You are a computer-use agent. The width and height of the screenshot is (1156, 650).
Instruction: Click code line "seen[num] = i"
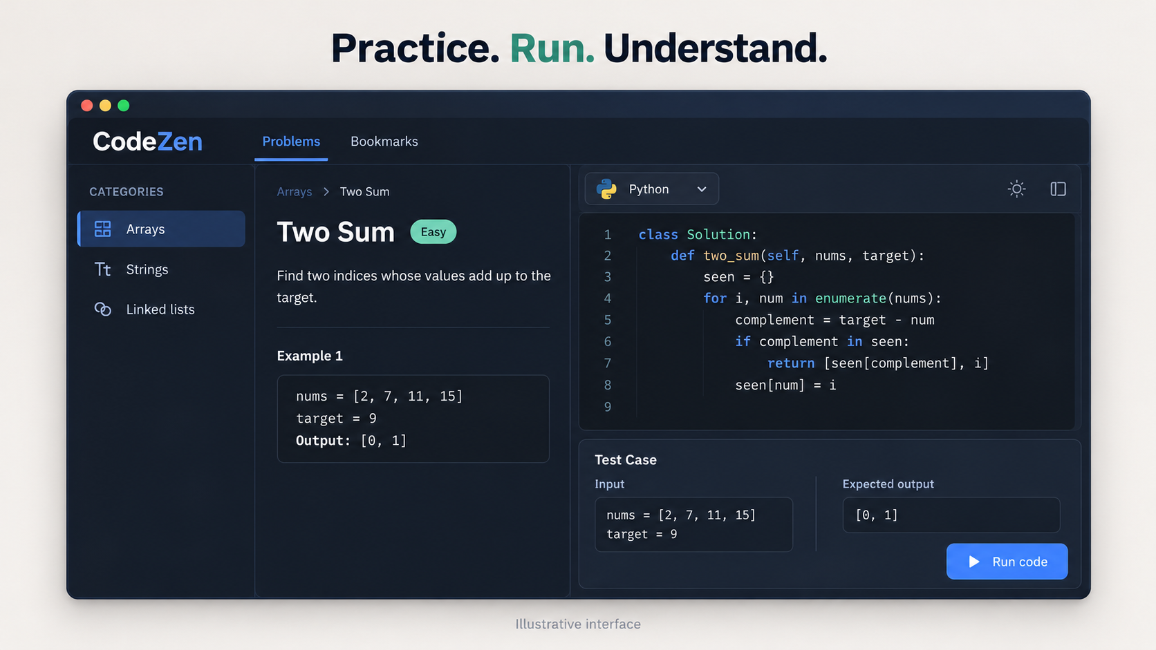[785, 385]
